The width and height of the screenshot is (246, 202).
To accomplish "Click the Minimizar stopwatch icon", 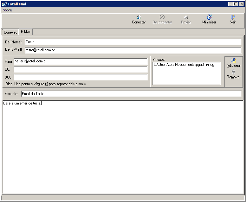I will pos(209,17).
